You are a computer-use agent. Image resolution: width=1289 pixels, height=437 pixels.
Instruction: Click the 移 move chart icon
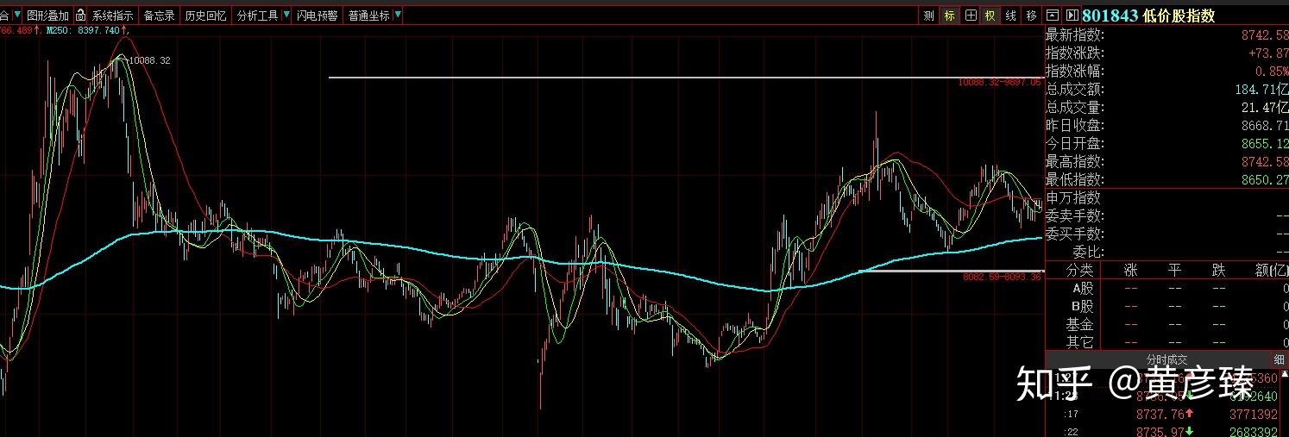1032,16
